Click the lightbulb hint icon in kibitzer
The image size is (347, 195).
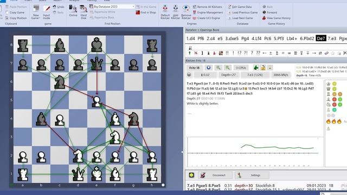(x=270, y=68)
